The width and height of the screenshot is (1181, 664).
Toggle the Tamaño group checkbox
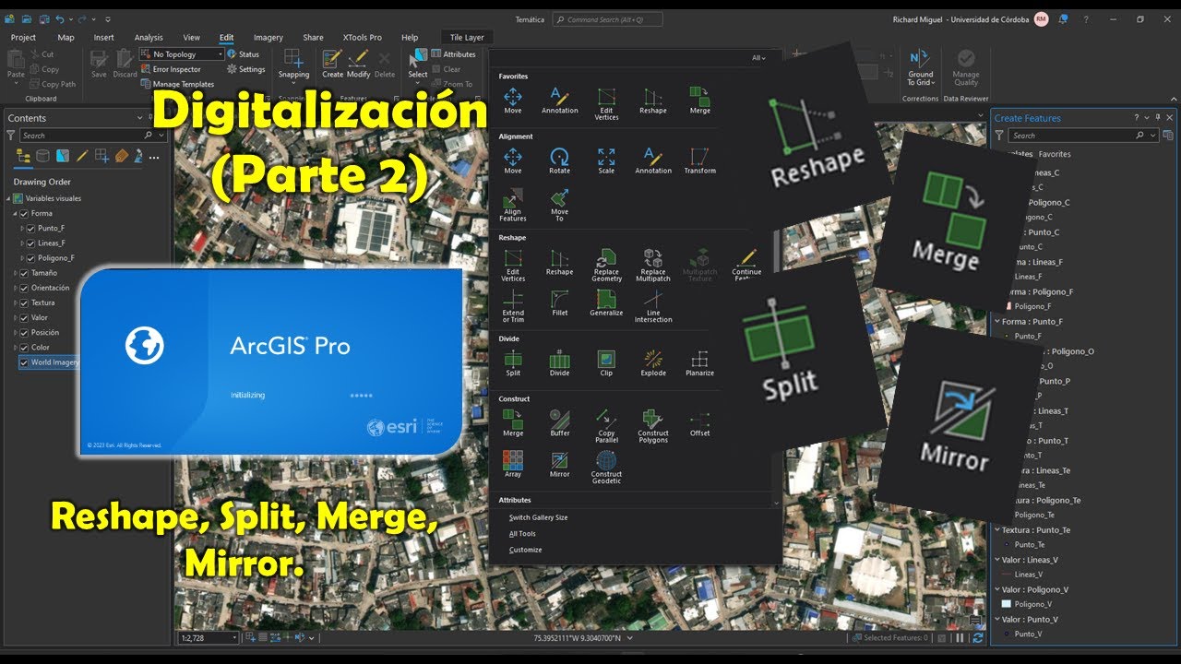point(24,273)
